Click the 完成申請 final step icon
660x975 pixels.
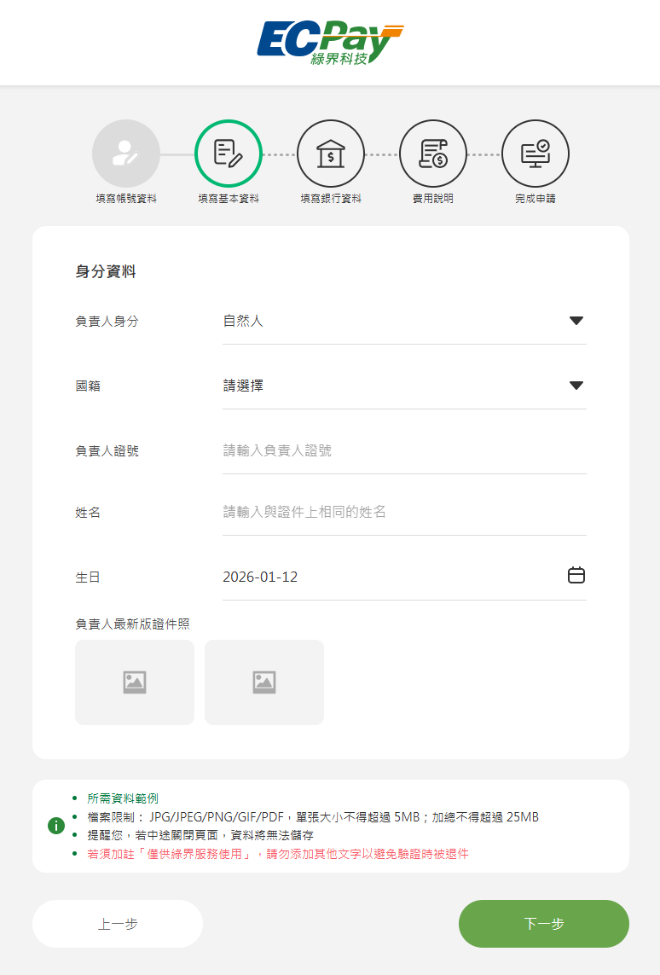coord(536,154)
